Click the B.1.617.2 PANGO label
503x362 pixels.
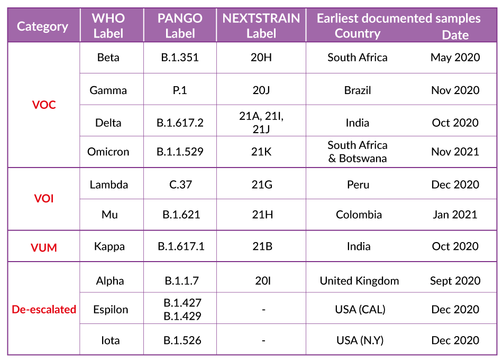coord(180,123)
